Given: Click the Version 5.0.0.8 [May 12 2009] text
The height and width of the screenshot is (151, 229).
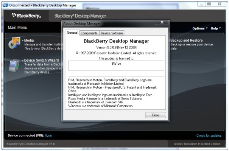Looking at the screenshot, I should (x=116, y=47).
